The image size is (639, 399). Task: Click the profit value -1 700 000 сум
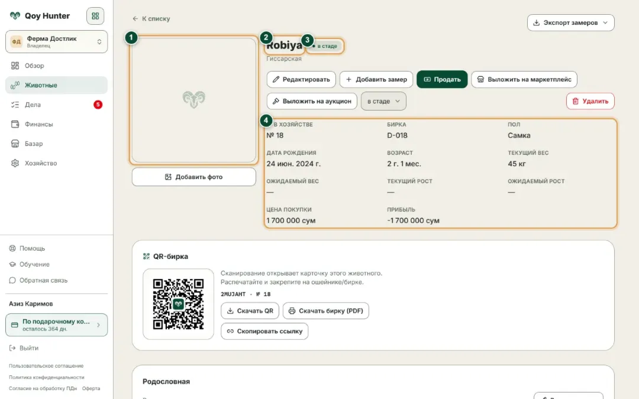[413, 220]
